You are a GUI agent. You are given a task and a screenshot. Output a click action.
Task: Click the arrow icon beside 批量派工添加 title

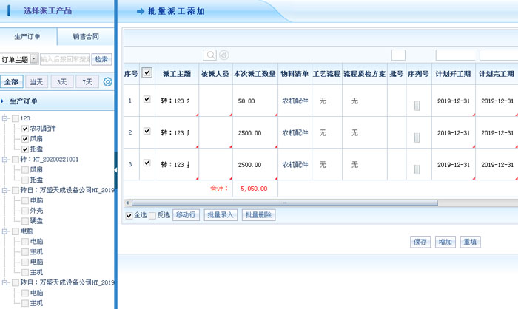(141, 13)
